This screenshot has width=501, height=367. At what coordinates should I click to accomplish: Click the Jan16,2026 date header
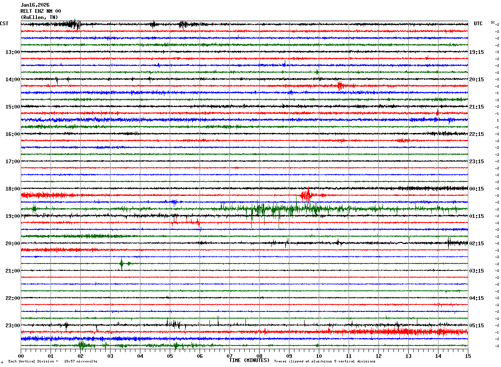click(35, 5)
